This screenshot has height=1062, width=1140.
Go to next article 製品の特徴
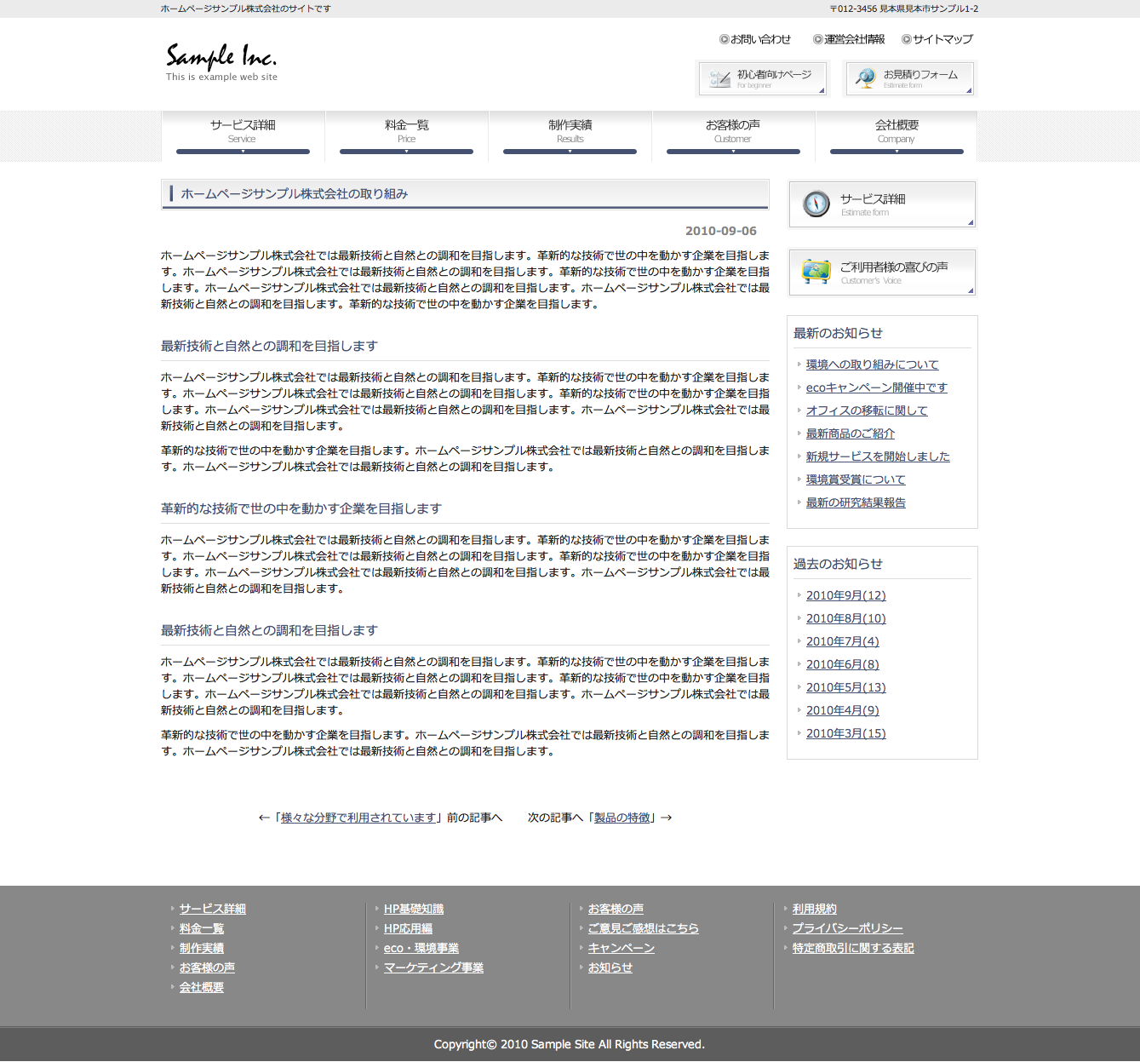coord(622,818)
